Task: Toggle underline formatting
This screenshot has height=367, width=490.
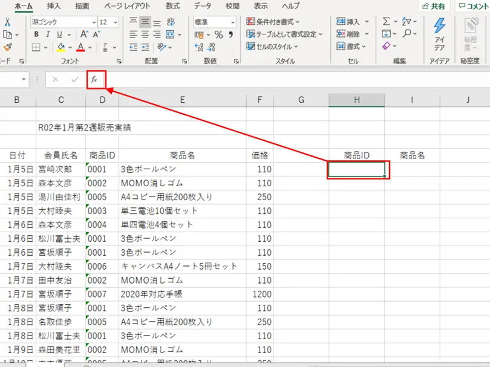Action: 59,35
